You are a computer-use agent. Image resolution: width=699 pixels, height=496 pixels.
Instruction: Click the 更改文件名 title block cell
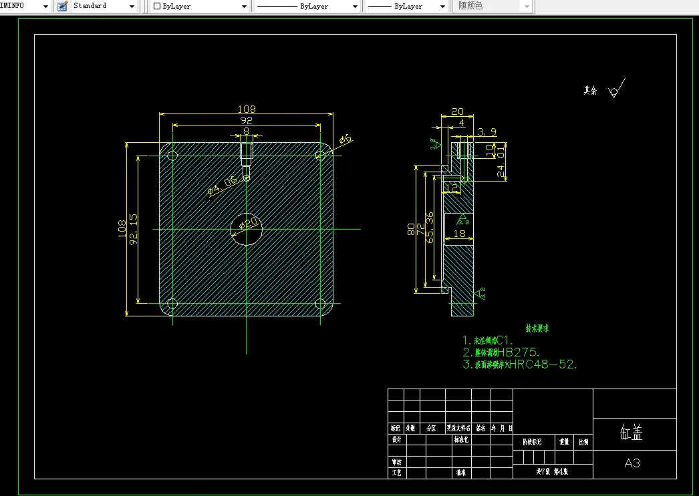click(458, 429)
